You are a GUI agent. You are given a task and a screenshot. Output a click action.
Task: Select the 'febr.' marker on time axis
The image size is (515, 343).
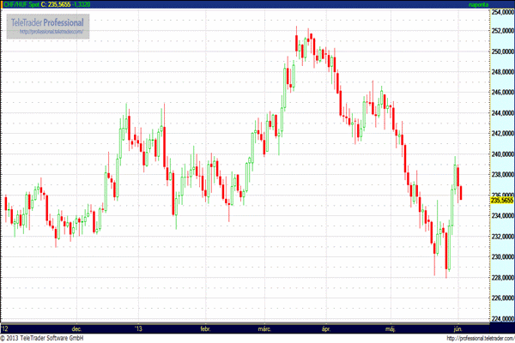pyautogui.click(x=205, y=328)
